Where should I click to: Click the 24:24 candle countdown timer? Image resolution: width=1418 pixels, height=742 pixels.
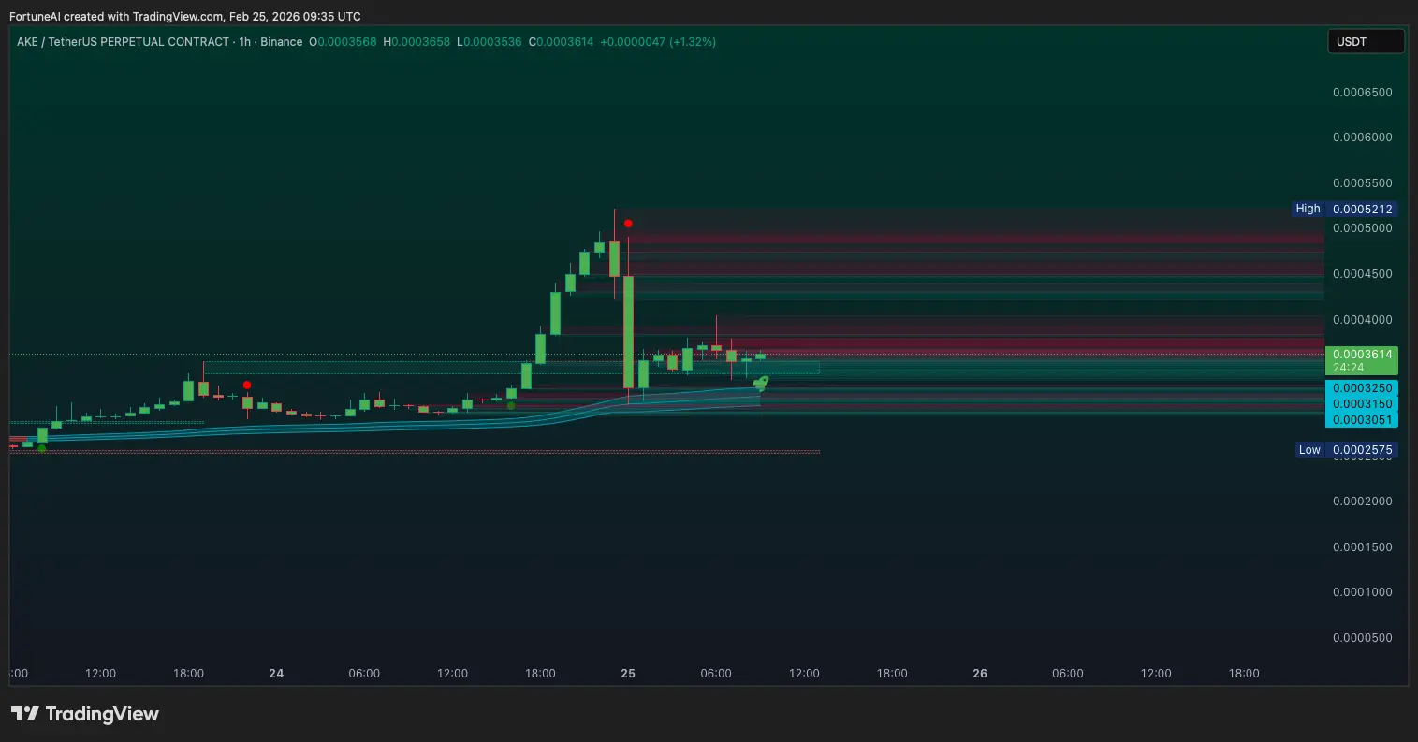click(x=1349, y=368)
